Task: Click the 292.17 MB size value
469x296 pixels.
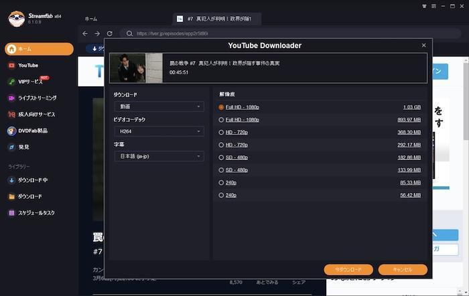Action: [409, 145]
